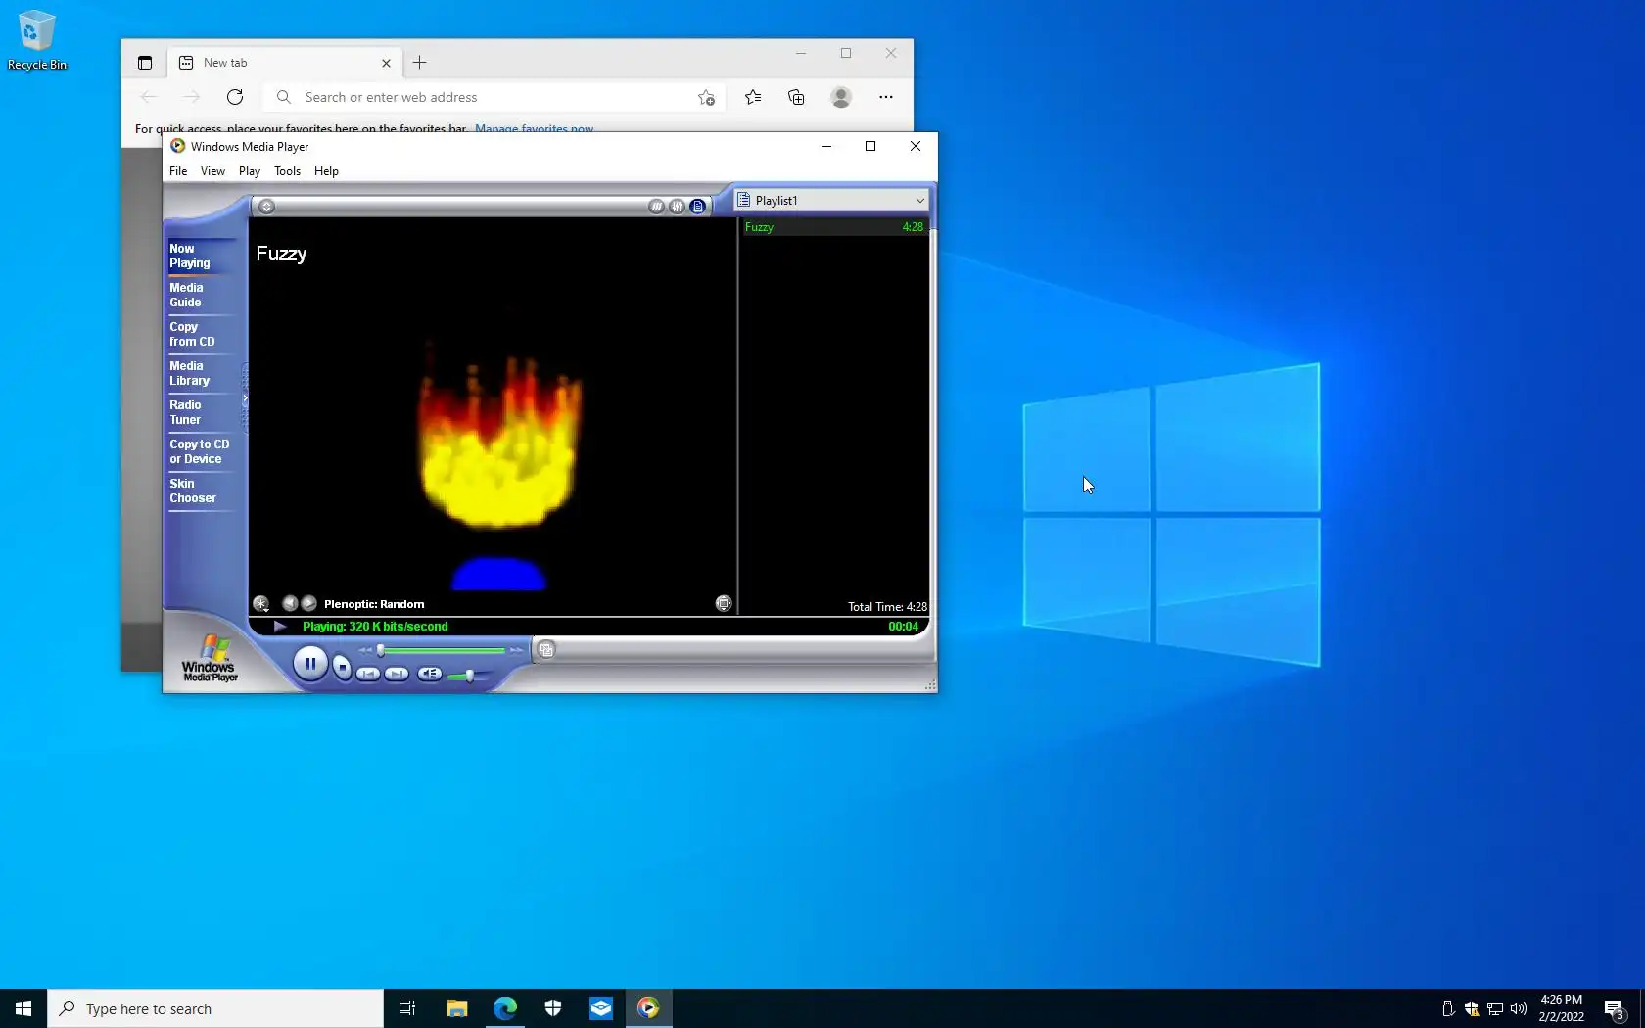Open the Tools menu
The image size is (1645, 1028).
(x=288, y=171)
